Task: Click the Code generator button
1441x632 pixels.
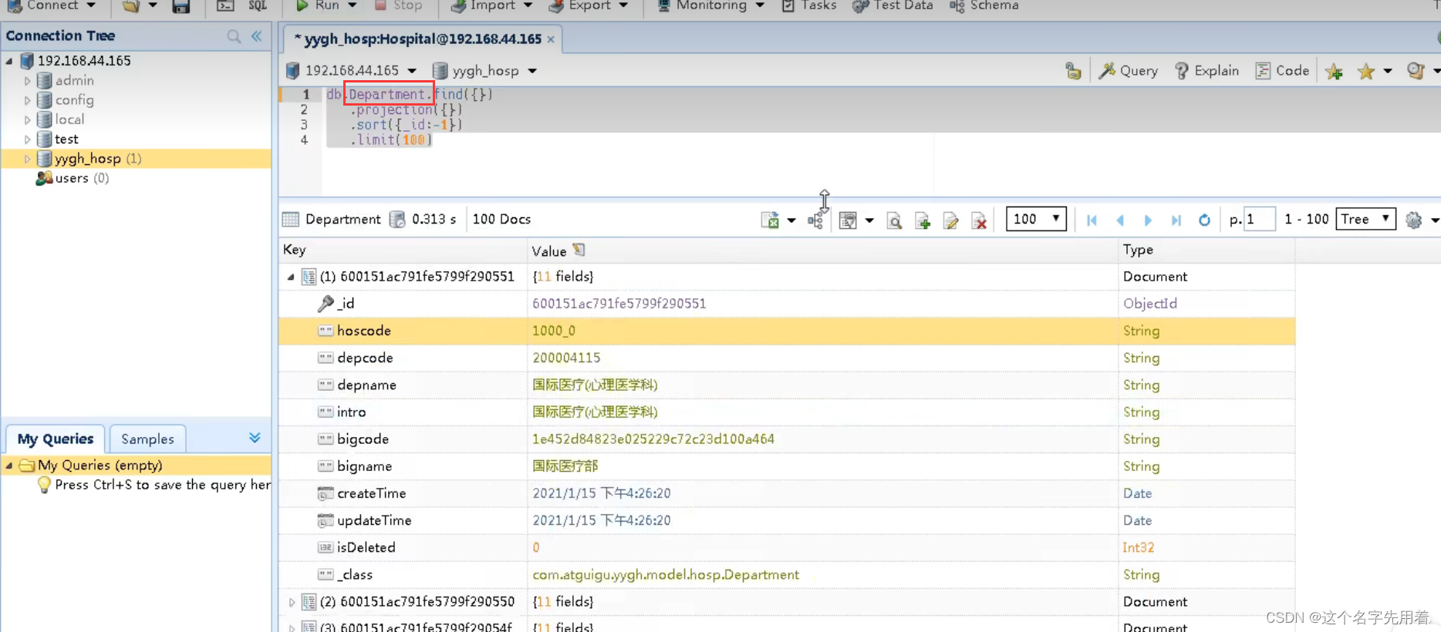Action: point(1282,71)
